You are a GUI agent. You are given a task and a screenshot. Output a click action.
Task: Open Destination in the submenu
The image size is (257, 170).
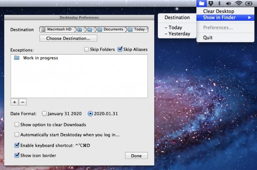(x=177, y=18)
